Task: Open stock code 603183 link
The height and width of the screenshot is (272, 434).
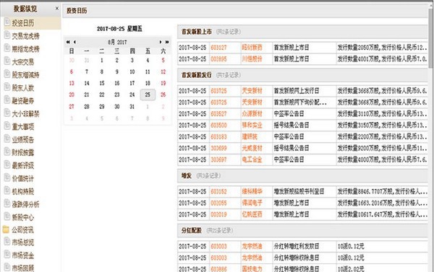Action: point(218,136)
